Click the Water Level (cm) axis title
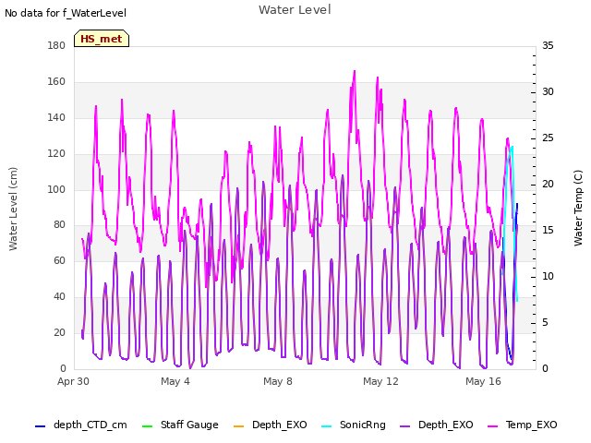 pyautogui.click(x=13, y=210)
